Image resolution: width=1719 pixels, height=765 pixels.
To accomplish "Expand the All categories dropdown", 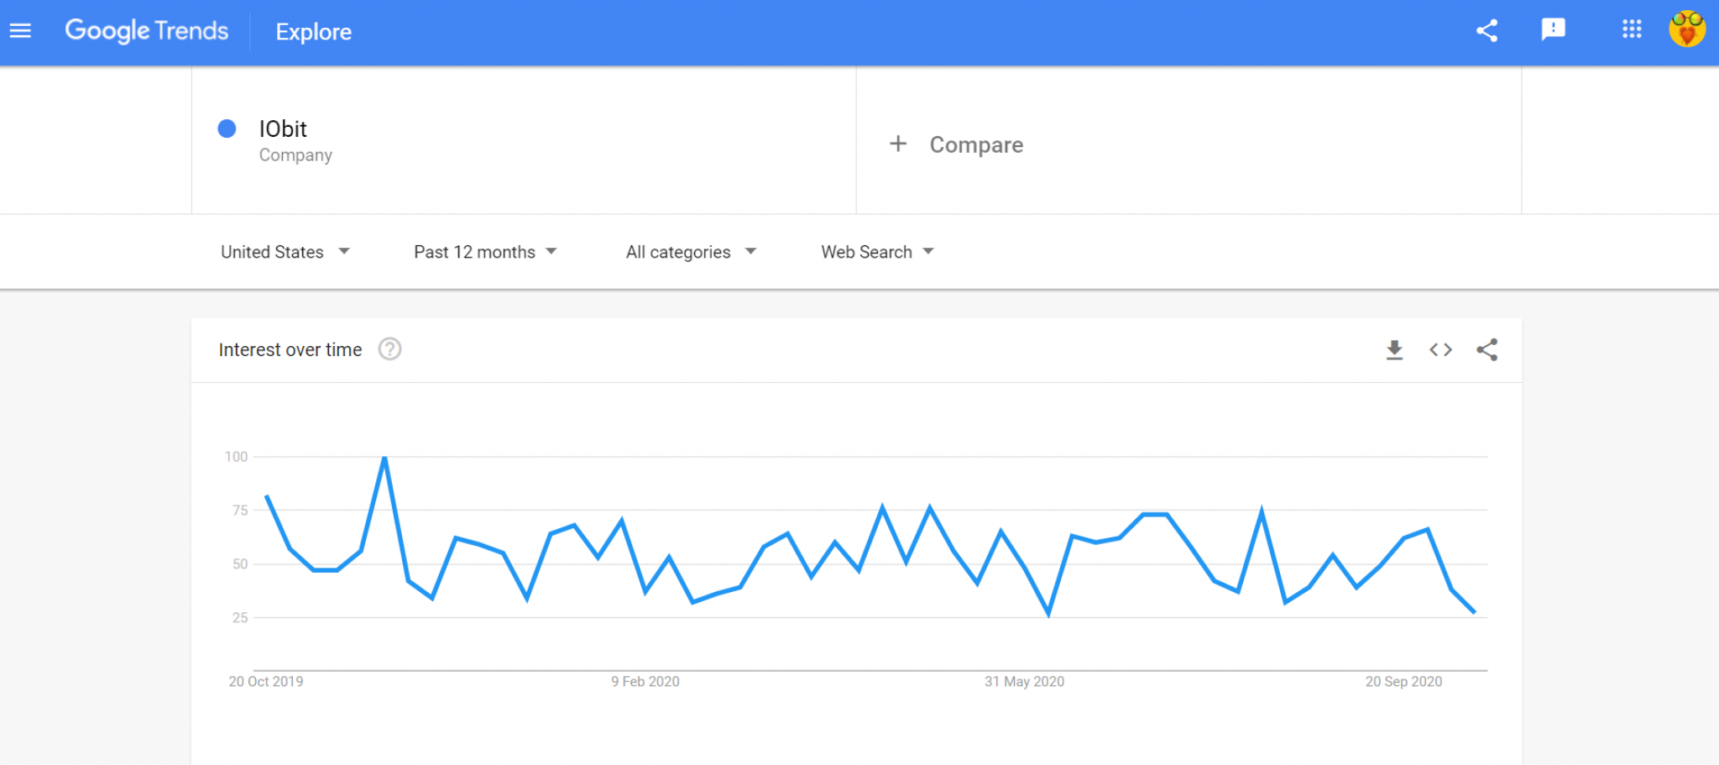I will click(x=691, y=252).
